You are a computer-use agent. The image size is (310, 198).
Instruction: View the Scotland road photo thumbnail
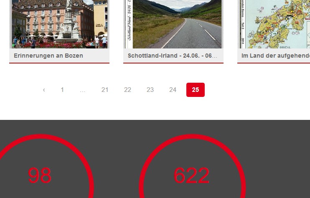[x=173, y=24]
